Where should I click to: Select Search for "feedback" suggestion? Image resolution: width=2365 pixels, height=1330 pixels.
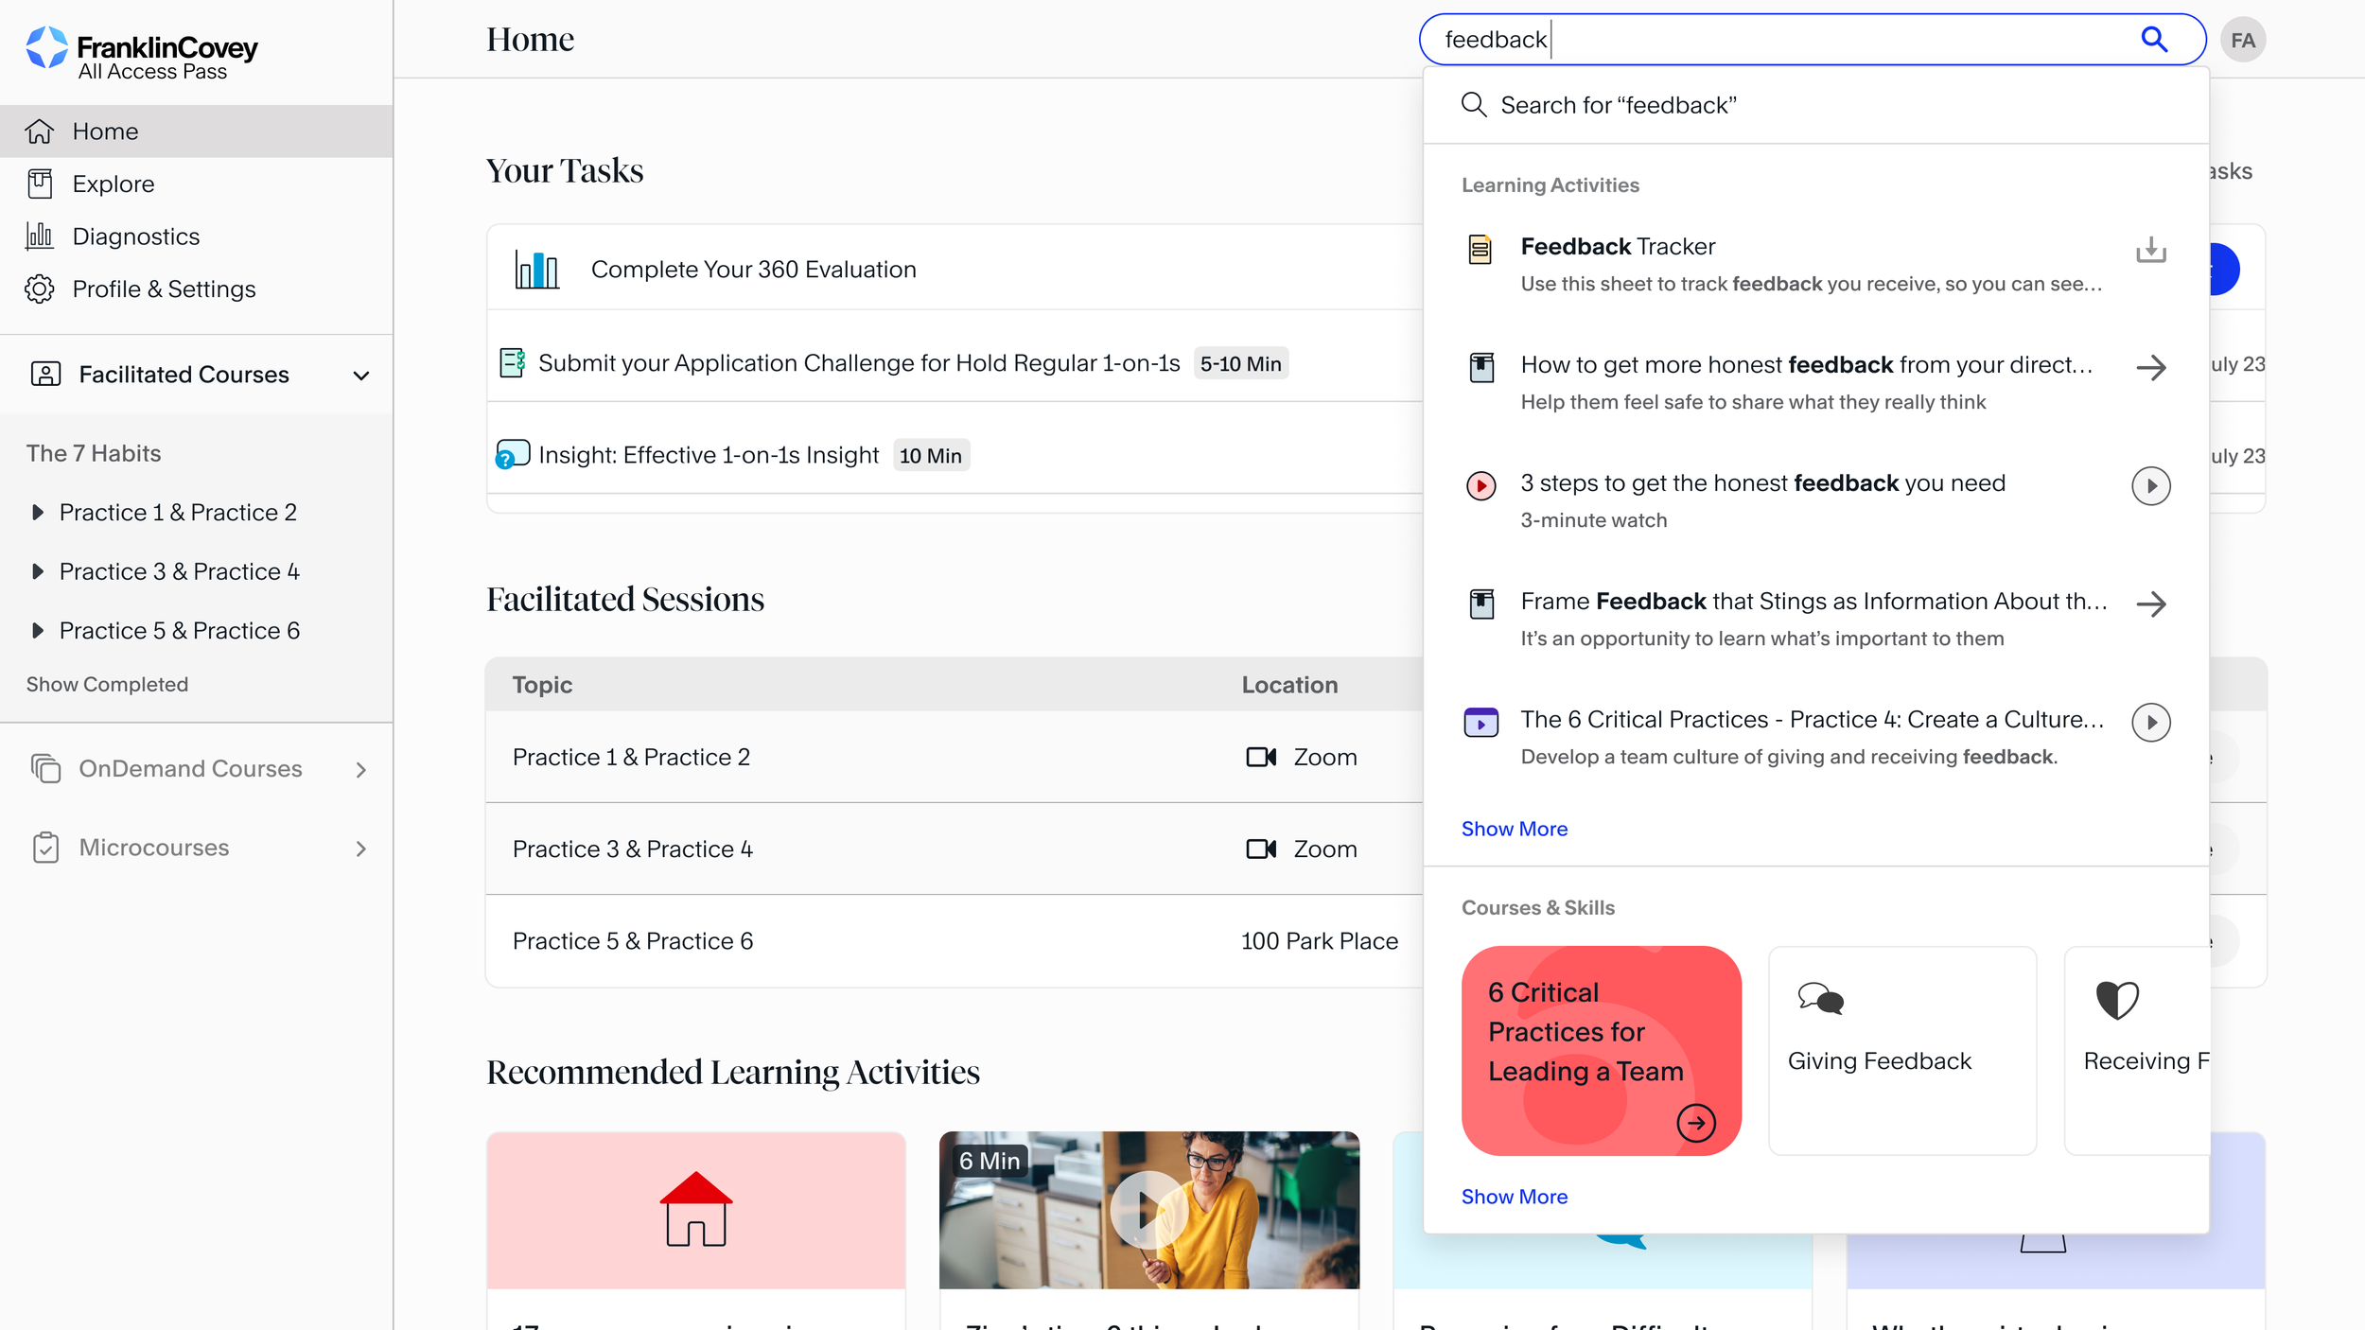[x=1815, y=105]
